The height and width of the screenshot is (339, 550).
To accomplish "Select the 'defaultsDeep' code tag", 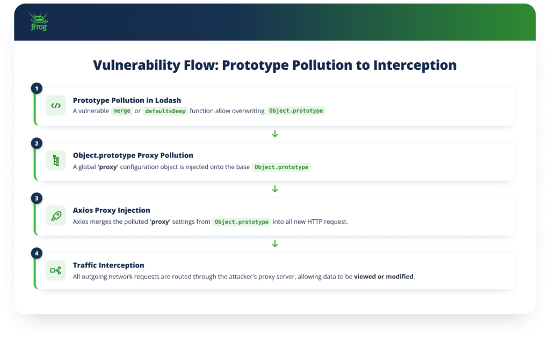I will [x=165, y=111].
